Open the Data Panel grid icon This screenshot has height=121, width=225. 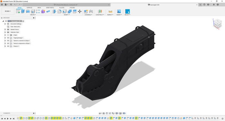[x=2, y=4]
